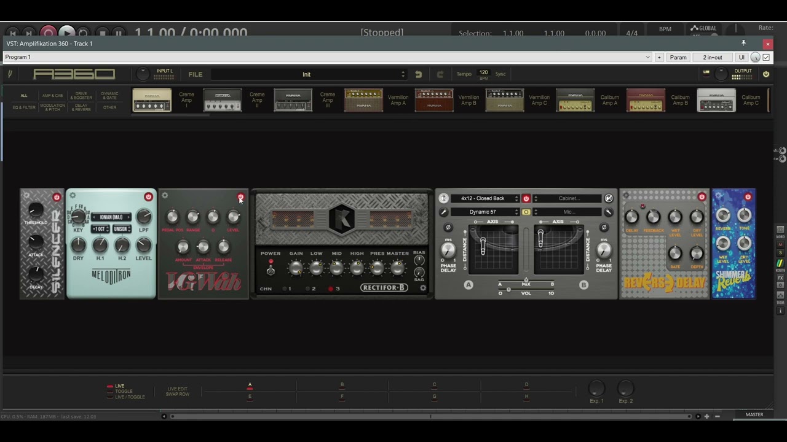Click the Param button
The width and height of the screenshot is (787, 442).
tap(678, 57)
